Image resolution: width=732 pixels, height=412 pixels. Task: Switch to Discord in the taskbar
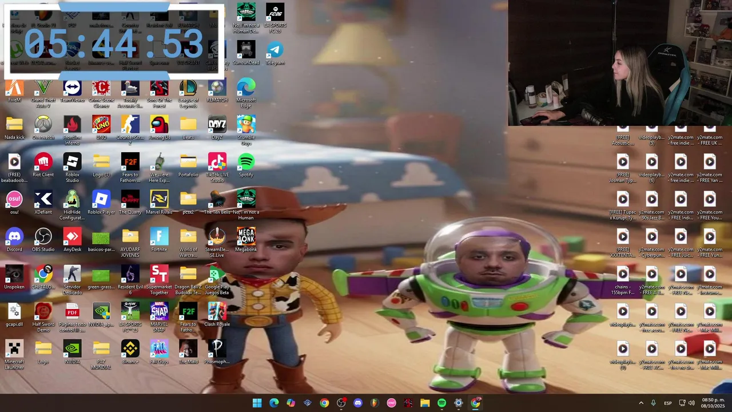(x=358, y=403)
